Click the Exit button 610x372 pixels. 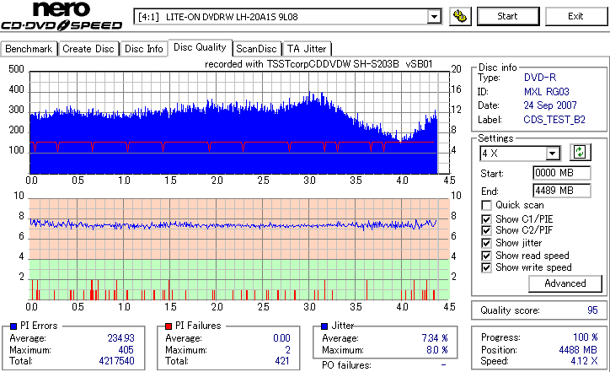click(575, 16)
